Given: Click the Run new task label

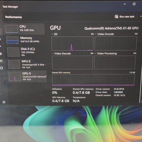Looking at the screenshot, I should (127, 17).
